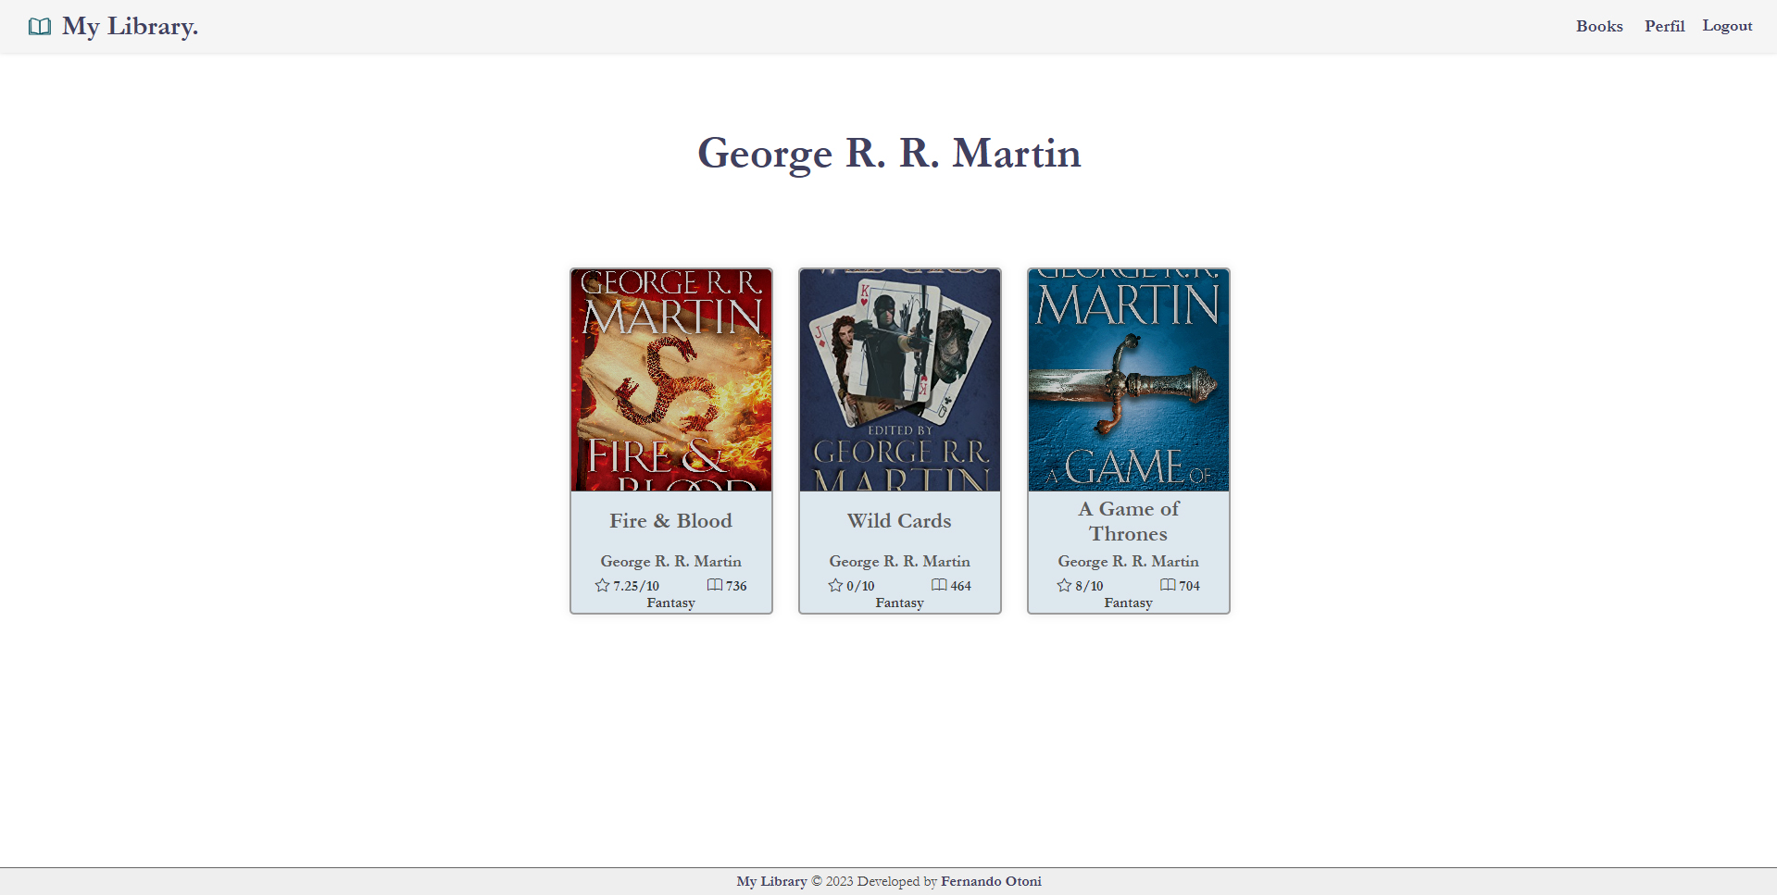Click the Fantasy genre label under Wild Cards
Screen dimensions: 1777x895
pyautogui.click(x=899, y=602)
